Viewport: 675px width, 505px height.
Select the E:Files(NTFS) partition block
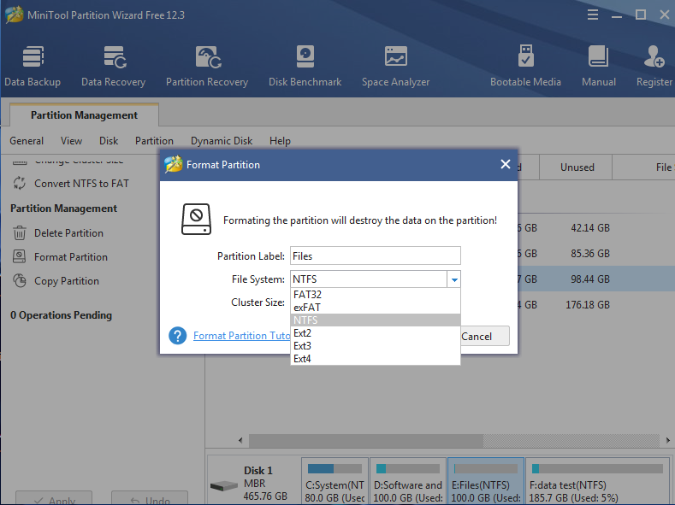486,482
